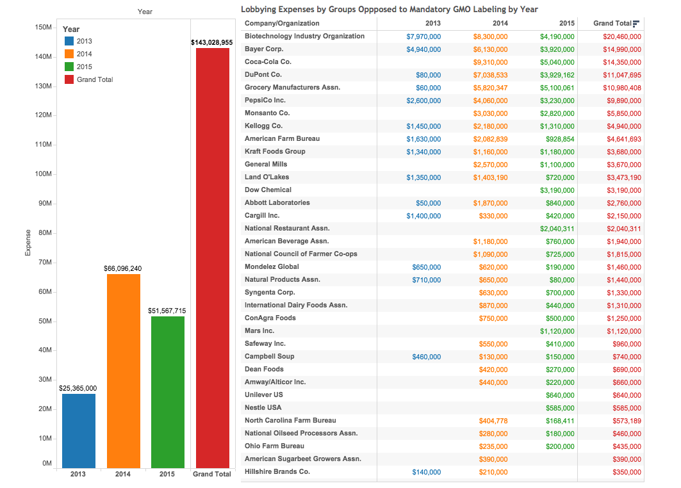Select the Coca-Cola Co. row label
Viewport: 681px width, 488px height.
[268, 62]
